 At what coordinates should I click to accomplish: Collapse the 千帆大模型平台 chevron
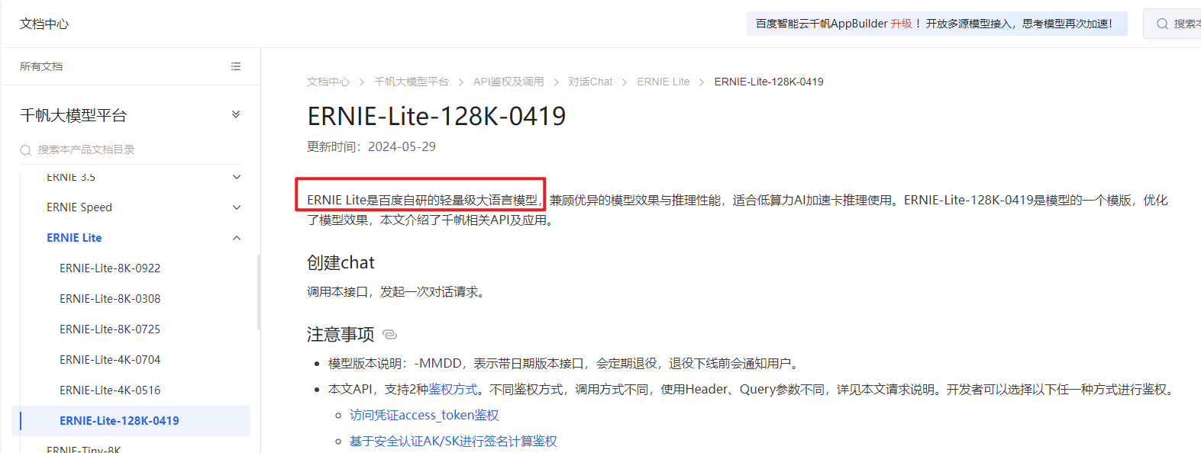(x=236, y=114)
